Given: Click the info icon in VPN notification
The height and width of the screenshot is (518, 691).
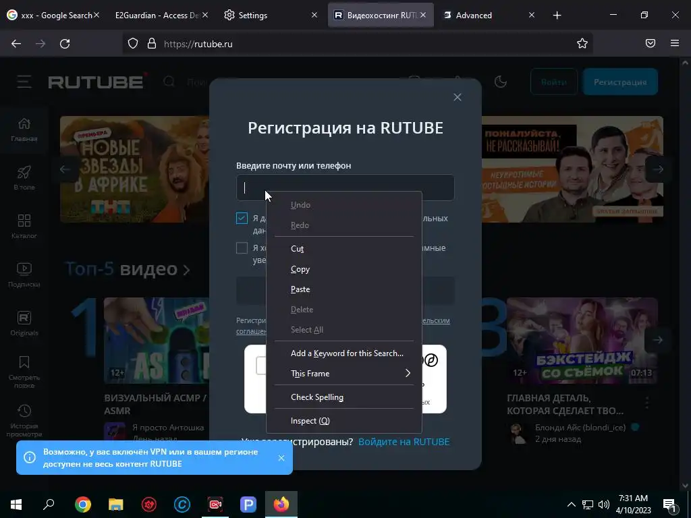Looking at the screenshot, I should 30,458.
